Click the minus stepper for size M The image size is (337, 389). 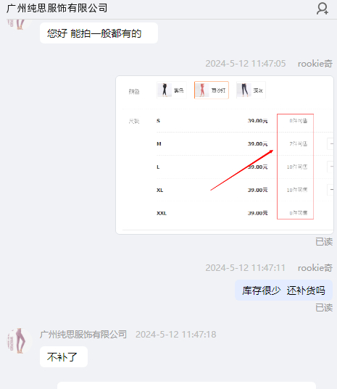click(330, 143)
